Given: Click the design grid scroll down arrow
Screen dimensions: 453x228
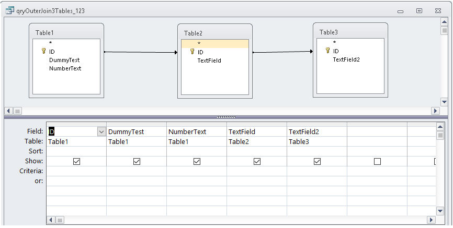Looking at the screenshot, I should pos(440,211).
